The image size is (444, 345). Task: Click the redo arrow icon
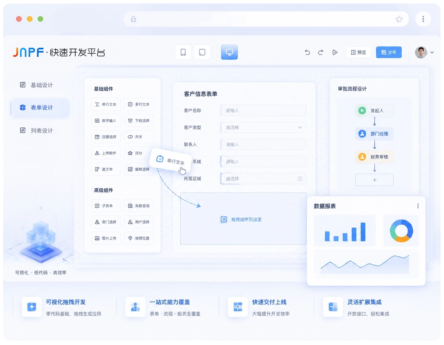pos(321,52)
